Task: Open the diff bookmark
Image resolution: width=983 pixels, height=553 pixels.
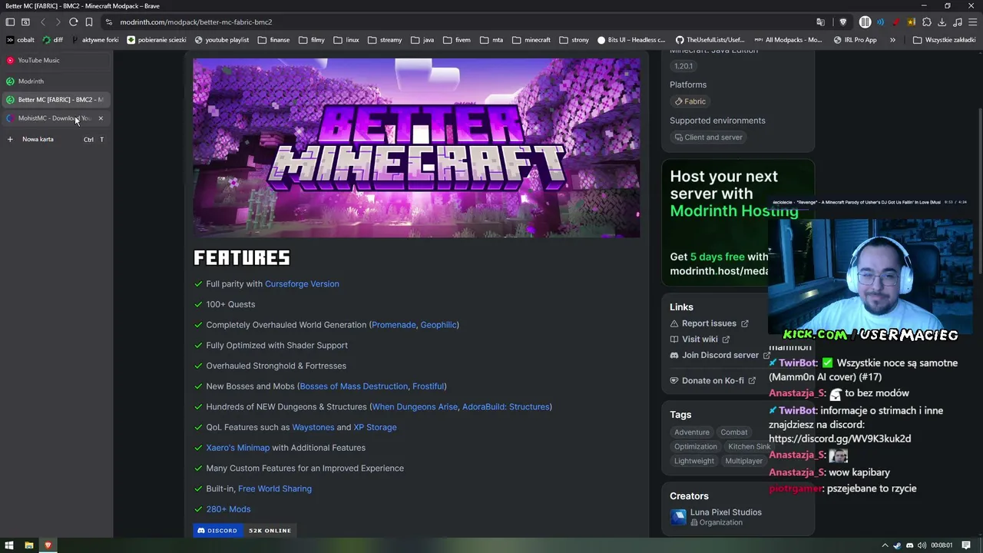Action: coord(53,40)
